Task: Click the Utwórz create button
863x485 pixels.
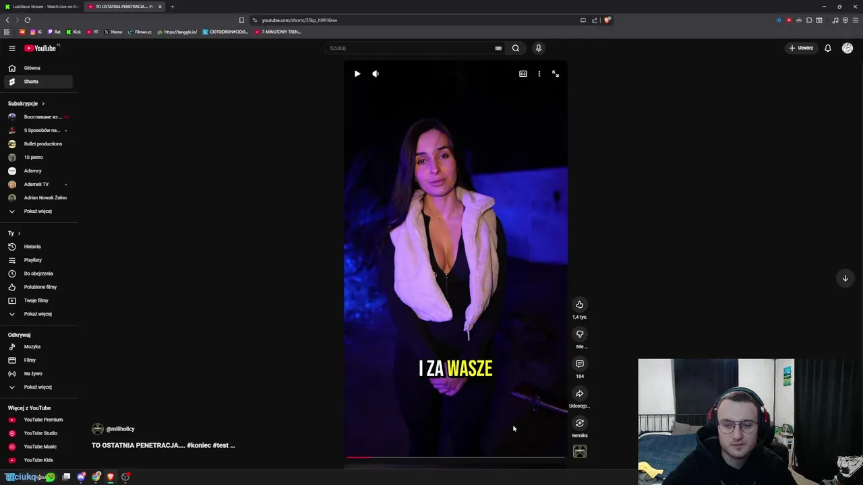Action: click(x=801, y=48)
